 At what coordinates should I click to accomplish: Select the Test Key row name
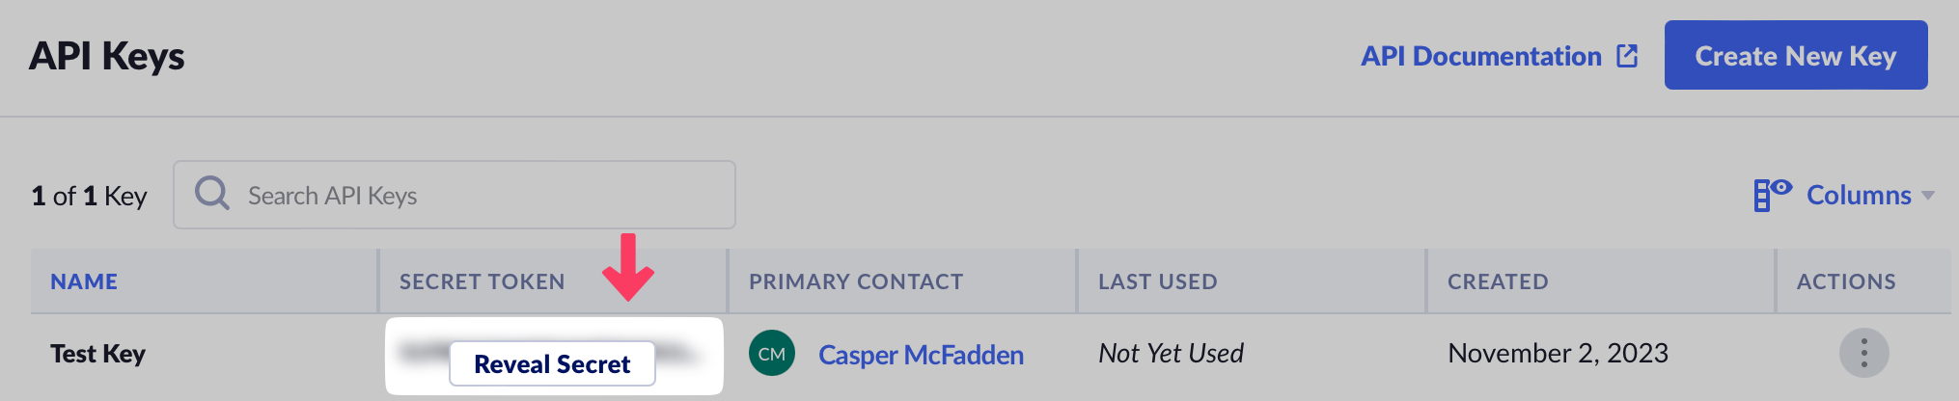click(97, 354)
